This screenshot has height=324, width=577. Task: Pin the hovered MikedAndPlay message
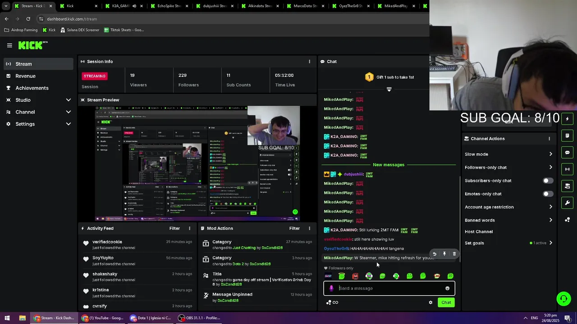(x=444, y=254)
